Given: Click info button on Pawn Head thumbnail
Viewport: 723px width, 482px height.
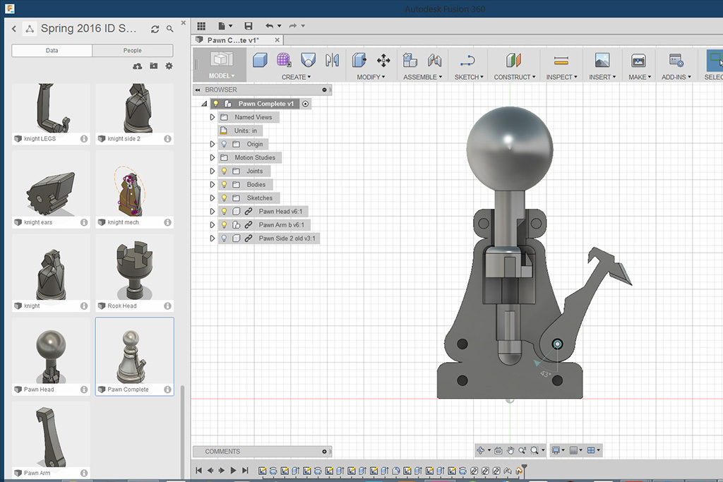Looking at the screenshot, I should [84, 390].
